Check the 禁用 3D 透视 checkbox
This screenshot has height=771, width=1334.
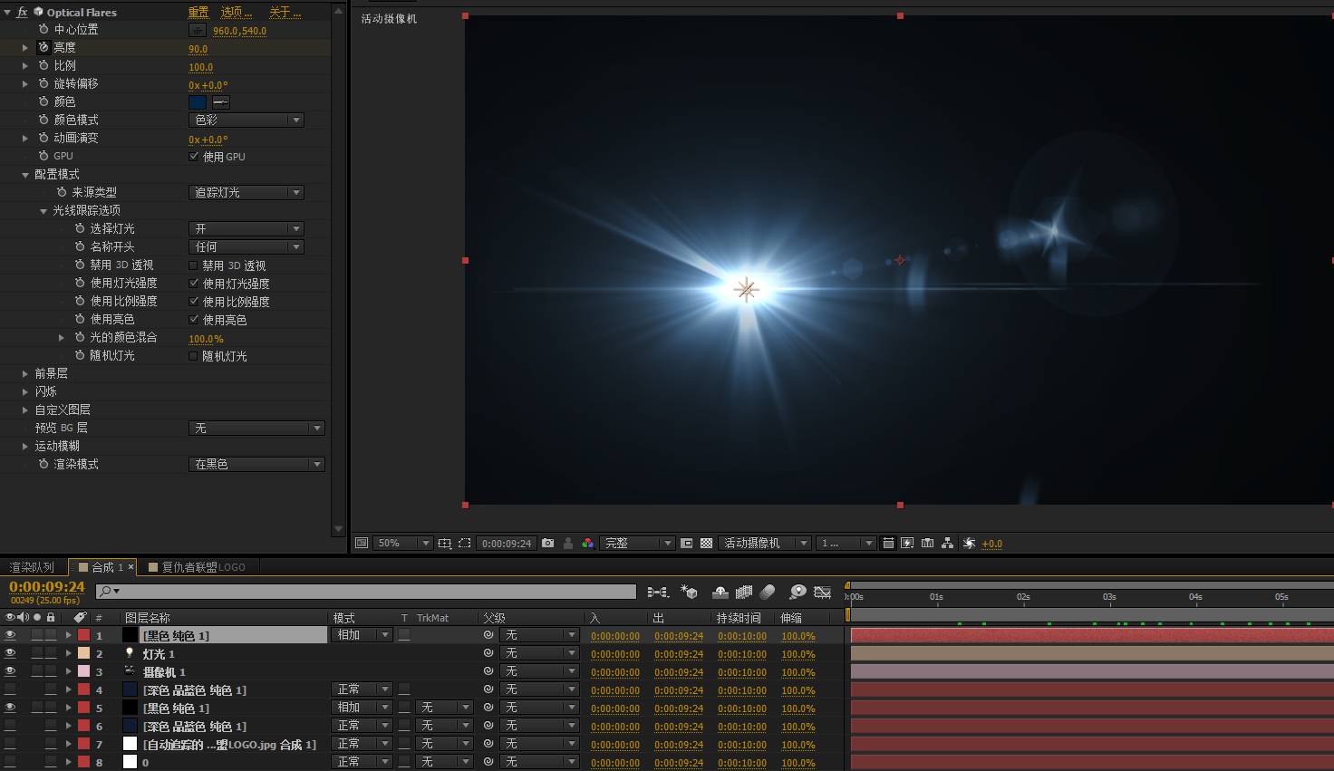point(194,265)
